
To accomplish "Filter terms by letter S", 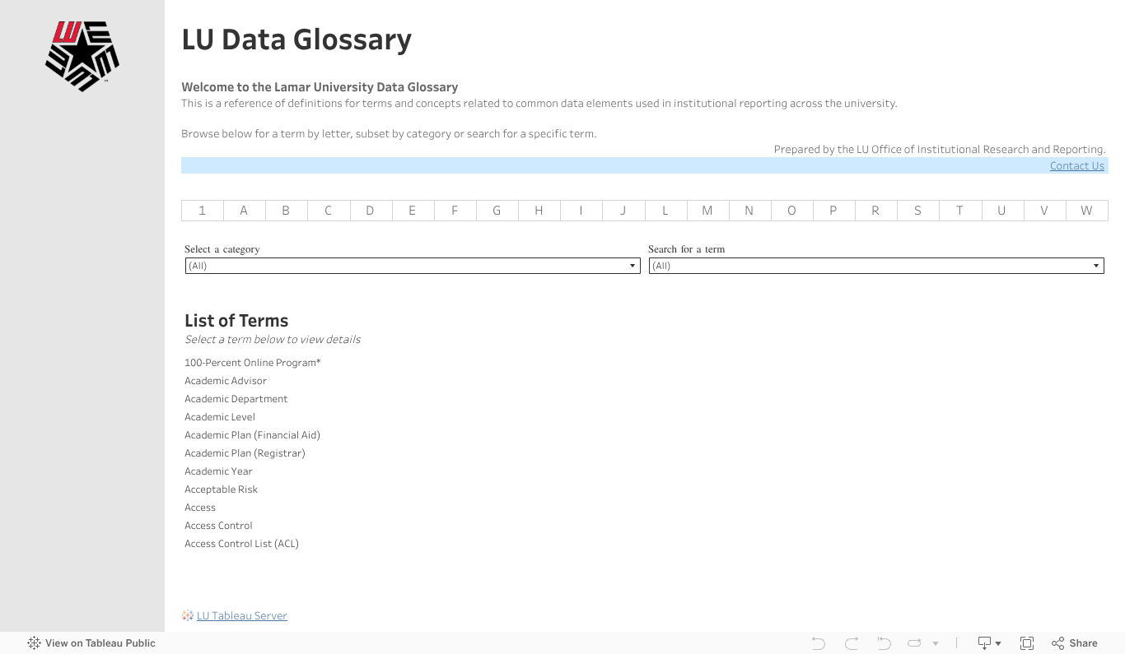I will (x=917, y=211).
